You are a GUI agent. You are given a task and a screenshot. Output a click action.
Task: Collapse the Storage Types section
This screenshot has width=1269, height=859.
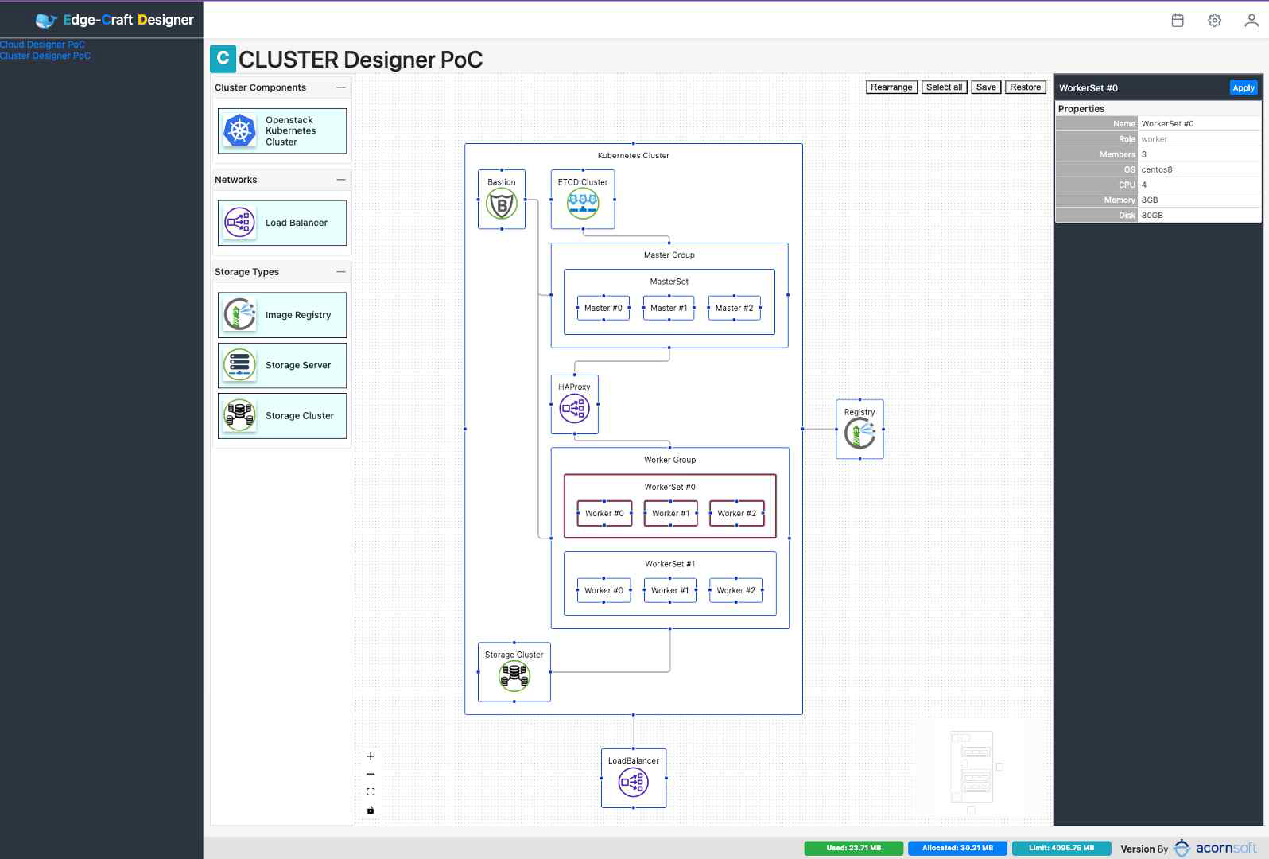pyautogui.click(x=341, y=272)
